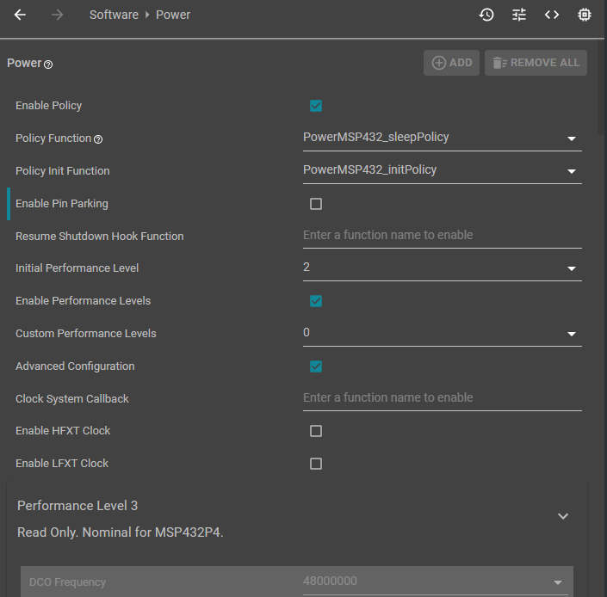Screen dimensions: 607x597
Task: Open the sliders settings icon
Action: point(519,15)
